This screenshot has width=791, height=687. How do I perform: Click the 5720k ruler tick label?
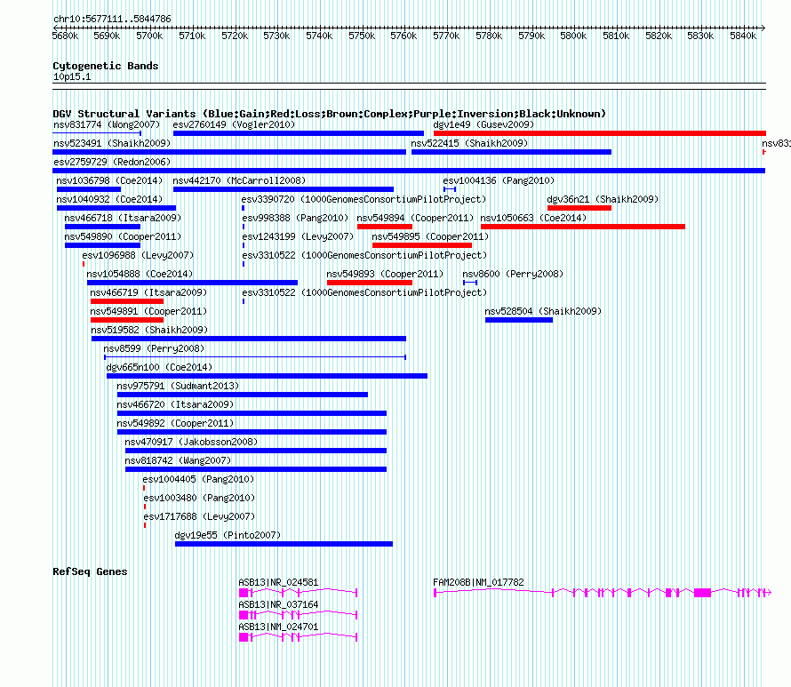(235, 36)
